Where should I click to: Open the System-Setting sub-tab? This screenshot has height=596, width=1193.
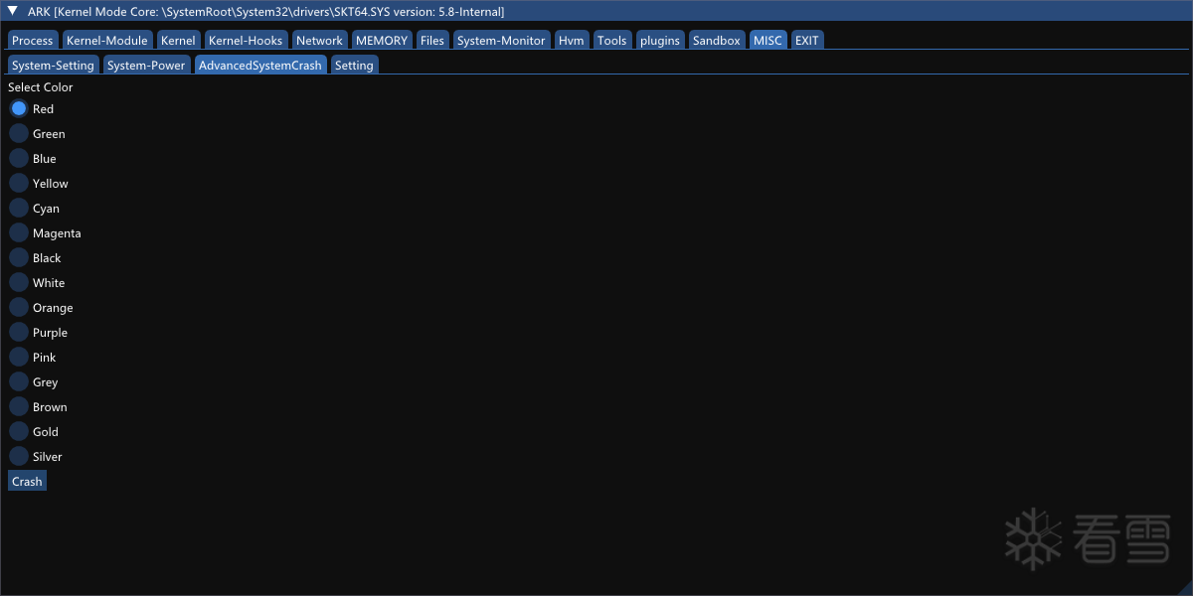pyautogui.click(x=53, y=65)
